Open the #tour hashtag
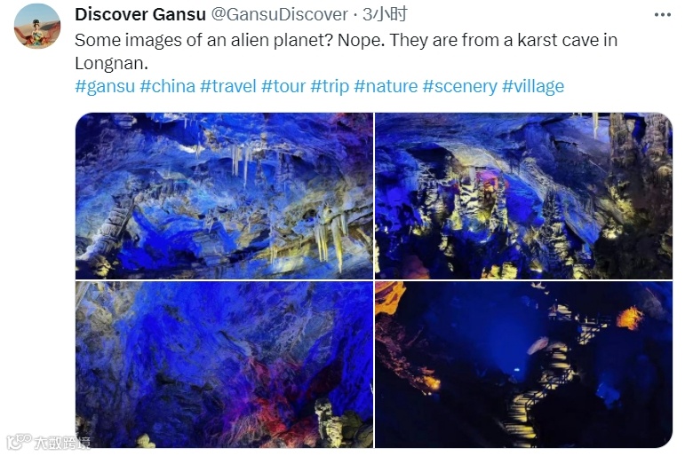The height and width of the screenshot is (456, 693). [x=283, y=86]
